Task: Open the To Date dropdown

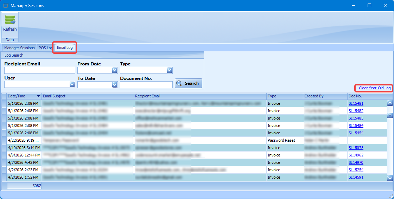Action: tap(115, 85)
